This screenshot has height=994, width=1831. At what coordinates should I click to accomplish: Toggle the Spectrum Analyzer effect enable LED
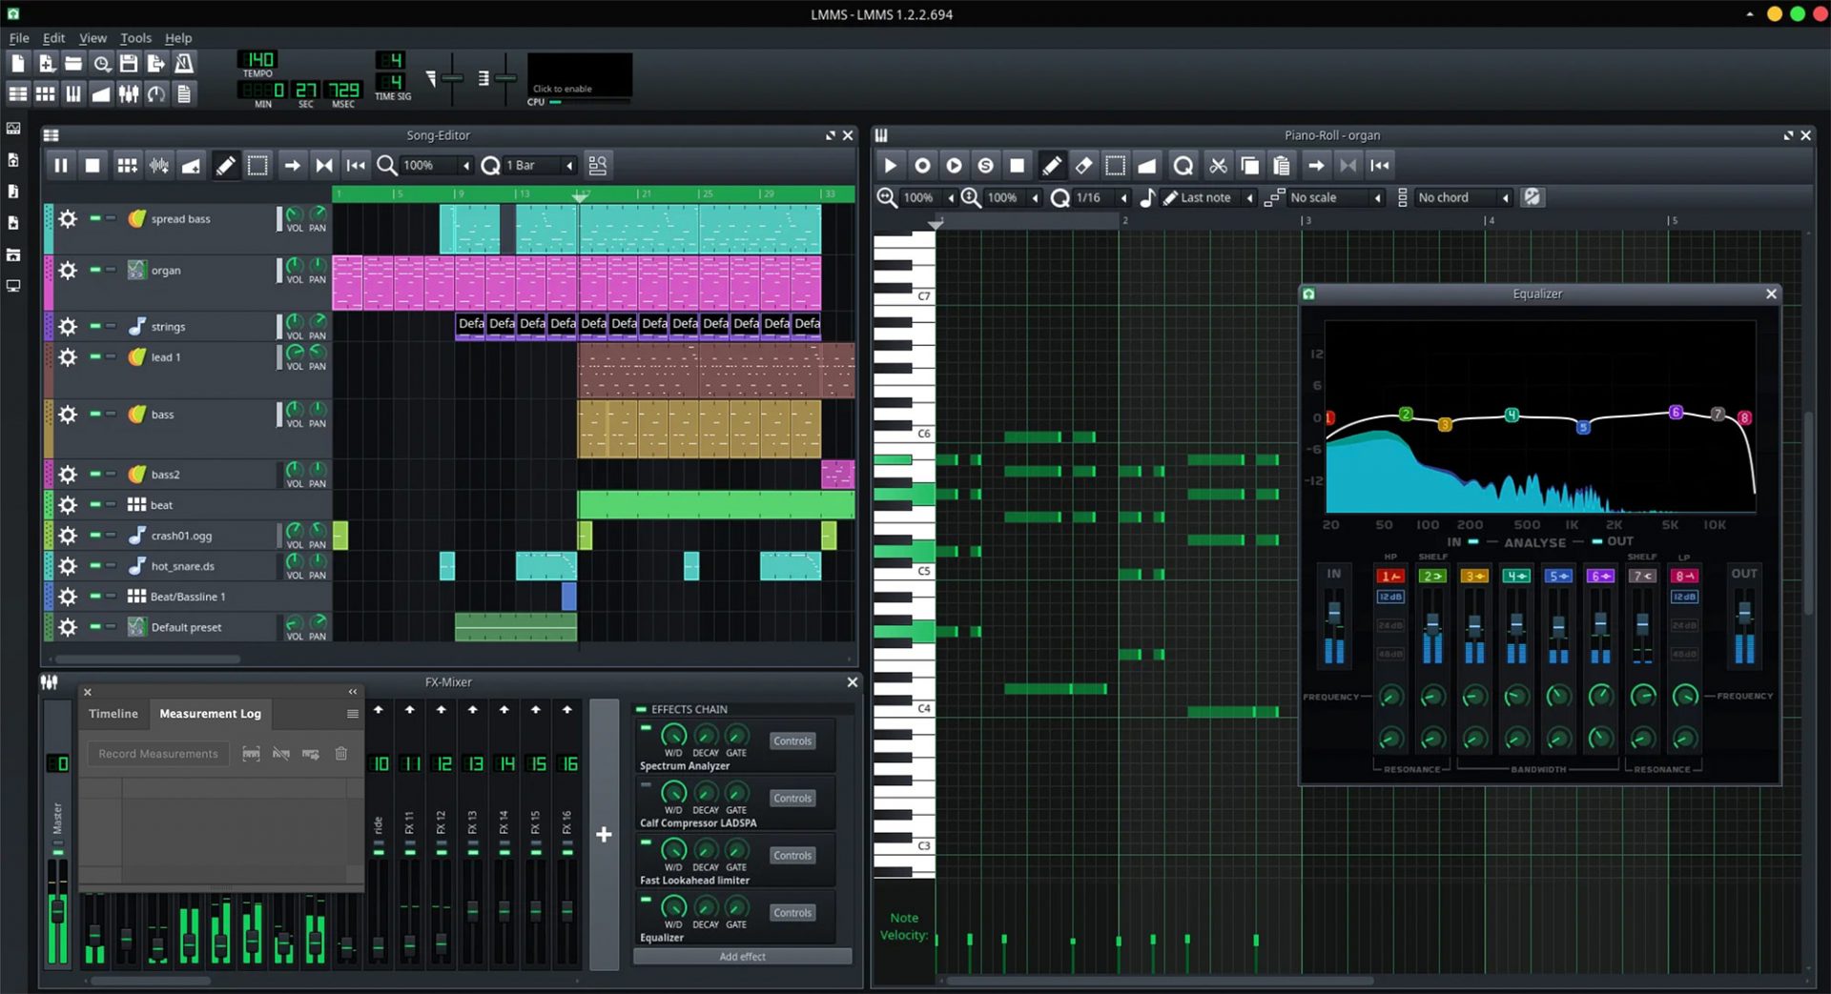tap(646, 729)
